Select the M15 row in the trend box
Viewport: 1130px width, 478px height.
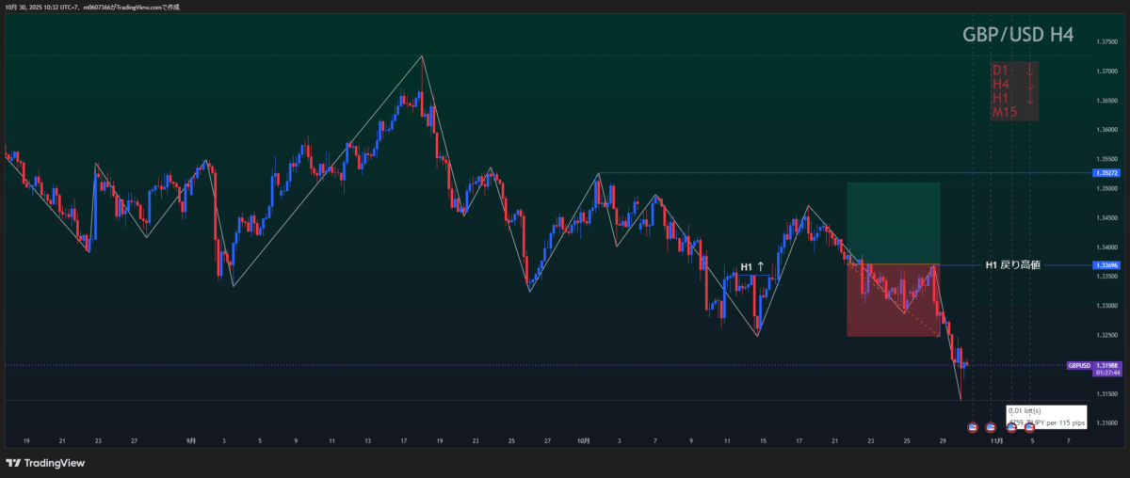click(1004, 113)
